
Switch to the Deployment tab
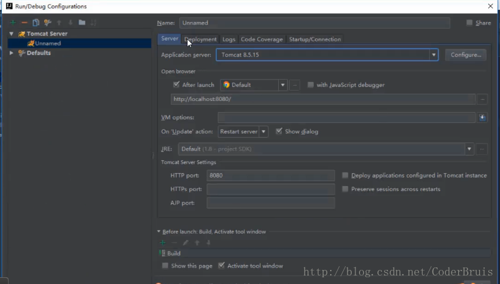click(x=200, y=39)
